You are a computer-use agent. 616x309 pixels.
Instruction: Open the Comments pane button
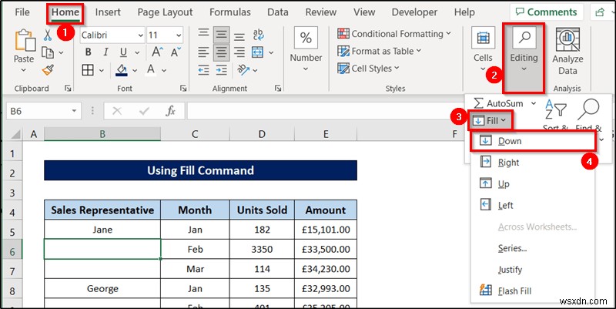[546, 12]
